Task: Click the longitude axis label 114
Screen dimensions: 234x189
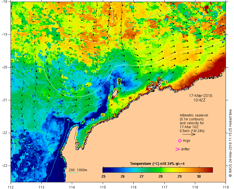Action: click(72, 187)
